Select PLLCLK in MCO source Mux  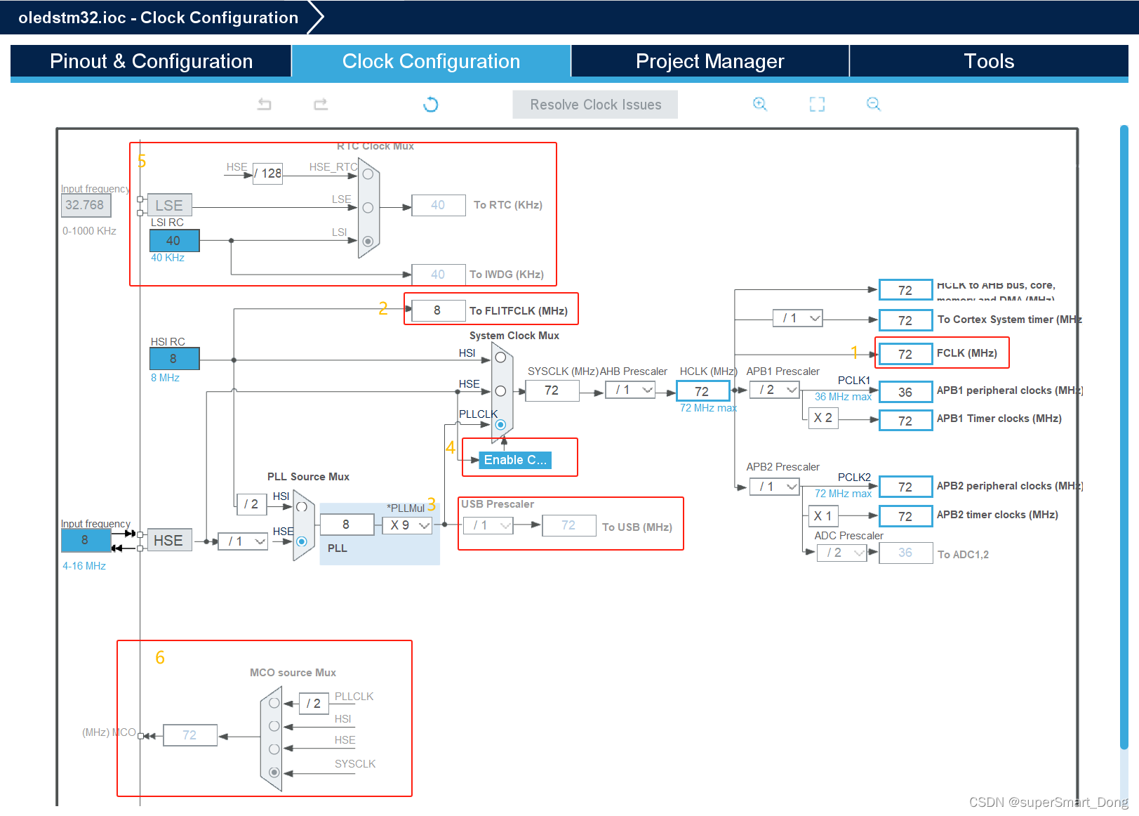pyautogui.click(x=274, y=703)
